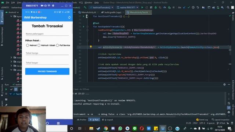Collapse the Test Results node
This screenshot has width=235, height=132.
point(11,94)
